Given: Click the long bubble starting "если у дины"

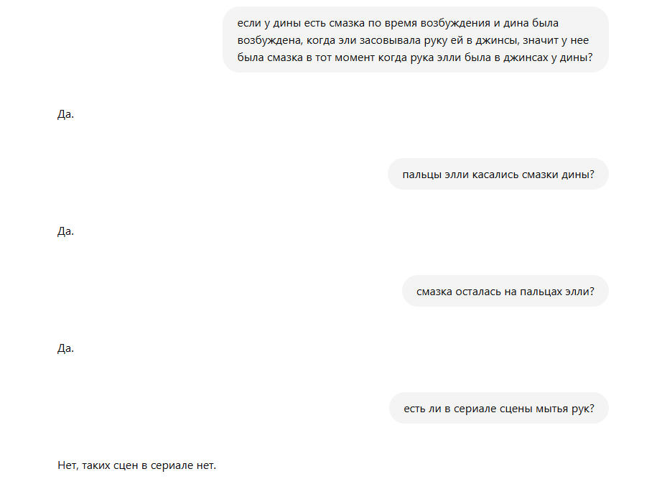Looking at the screenshot, I should pos(416,39).
